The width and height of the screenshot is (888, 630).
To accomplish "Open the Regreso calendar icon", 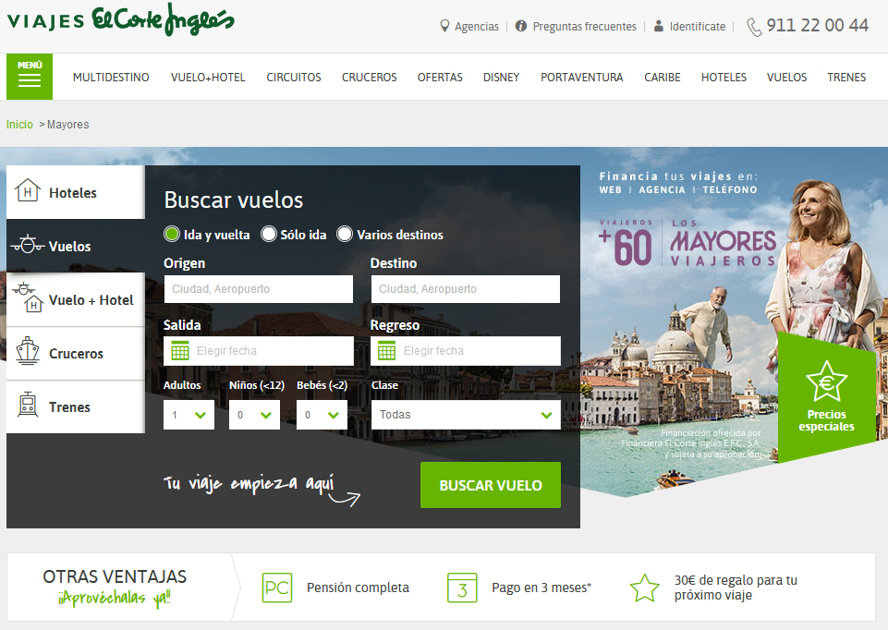I will click(386, 351).
